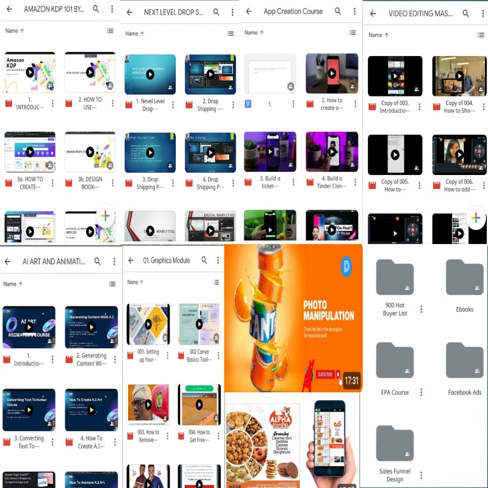Image resolution: width=488 pixels, height=488 pixels.
Task: Open the Facebook Ads folder
Action: (x=464, y=360)
